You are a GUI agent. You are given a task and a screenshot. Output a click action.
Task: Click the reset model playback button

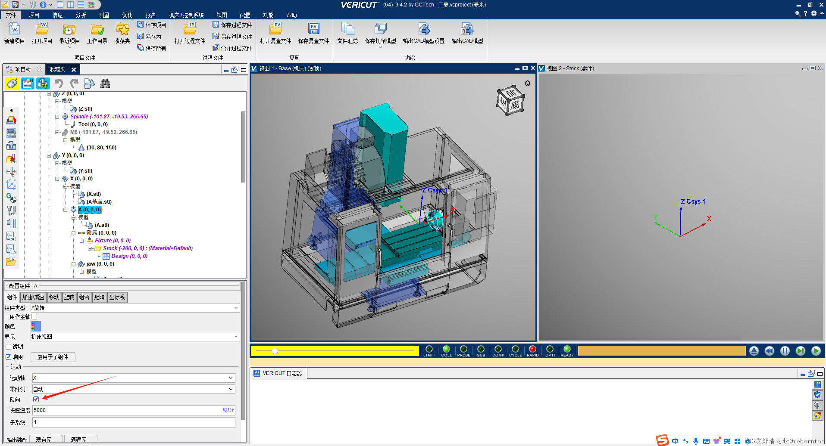754,351
